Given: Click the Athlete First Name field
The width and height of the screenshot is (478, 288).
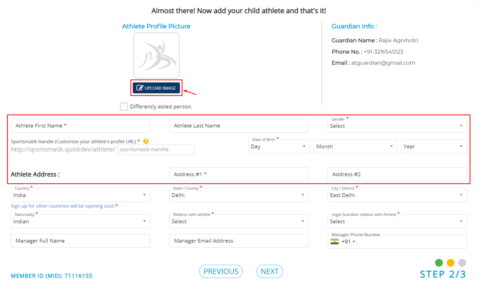Looking at the screenshot, I should (x=80, y=126).
